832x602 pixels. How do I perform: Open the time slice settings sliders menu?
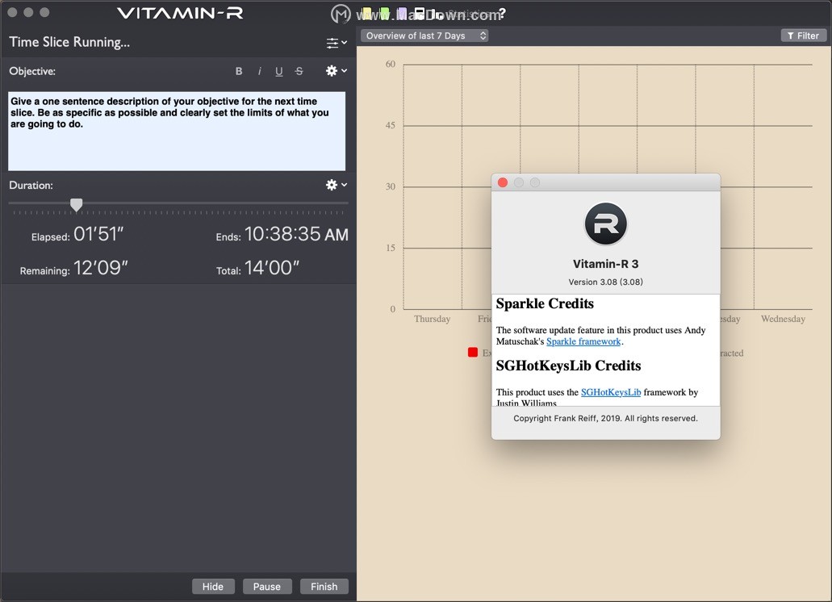point(337,43)
